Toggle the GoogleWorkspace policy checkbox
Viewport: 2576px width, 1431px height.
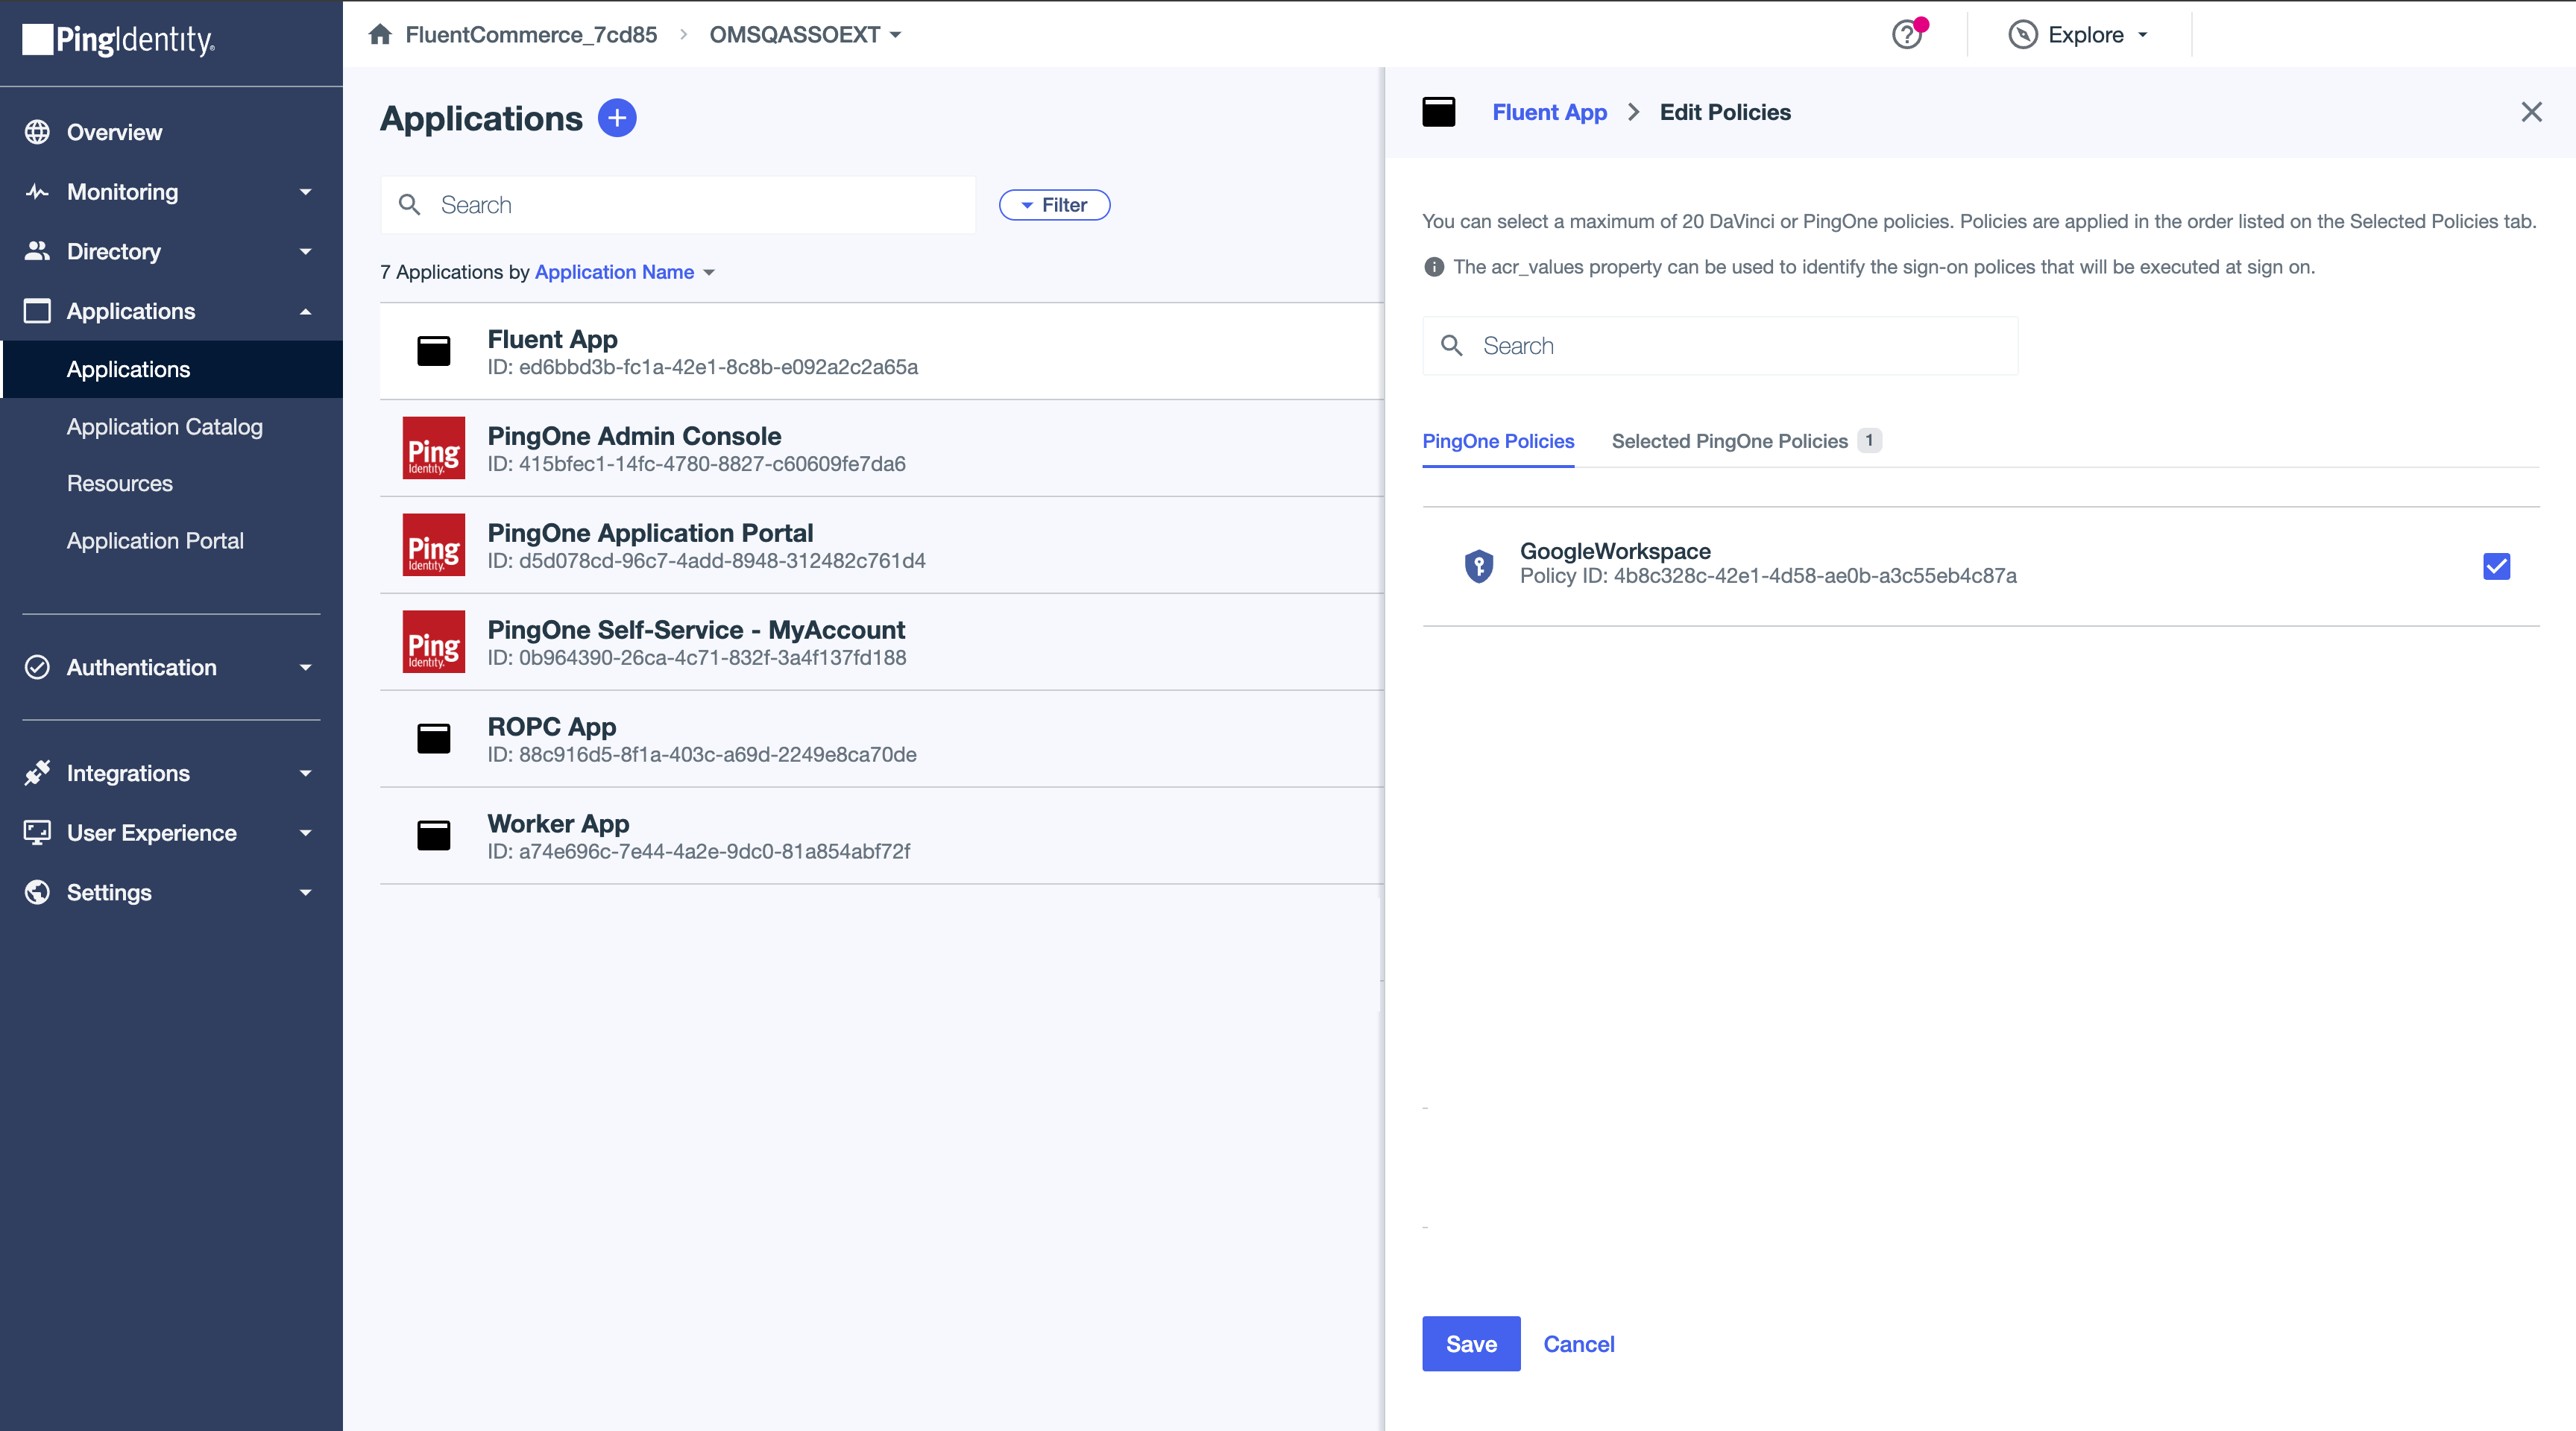point(2497,566)
